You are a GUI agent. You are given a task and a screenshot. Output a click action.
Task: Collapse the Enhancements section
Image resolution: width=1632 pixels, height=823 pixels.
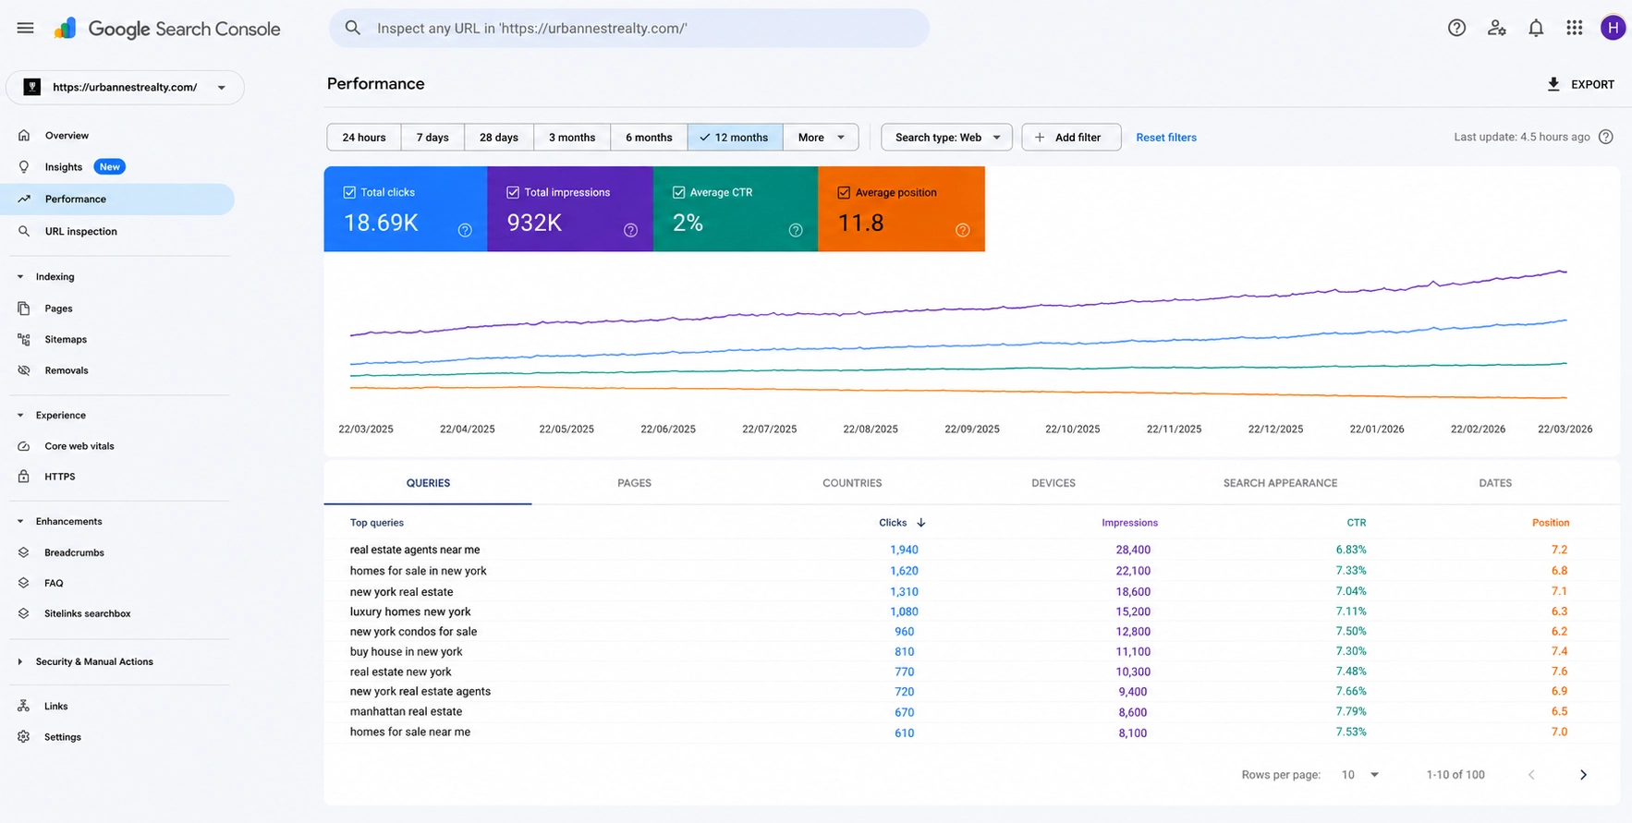click(x=20, y=521)
